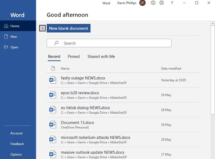Select Open in the sidebar
Viewport: 215px width, 159px height.
point(18,47)
